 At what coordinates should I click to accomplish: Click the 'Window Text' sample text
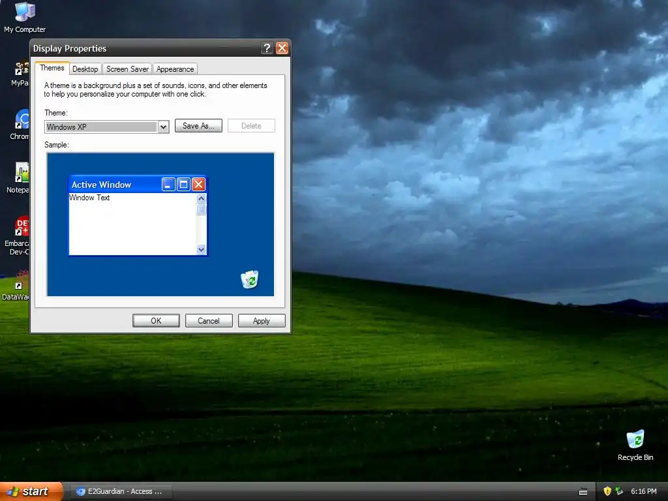coord(89,198)
